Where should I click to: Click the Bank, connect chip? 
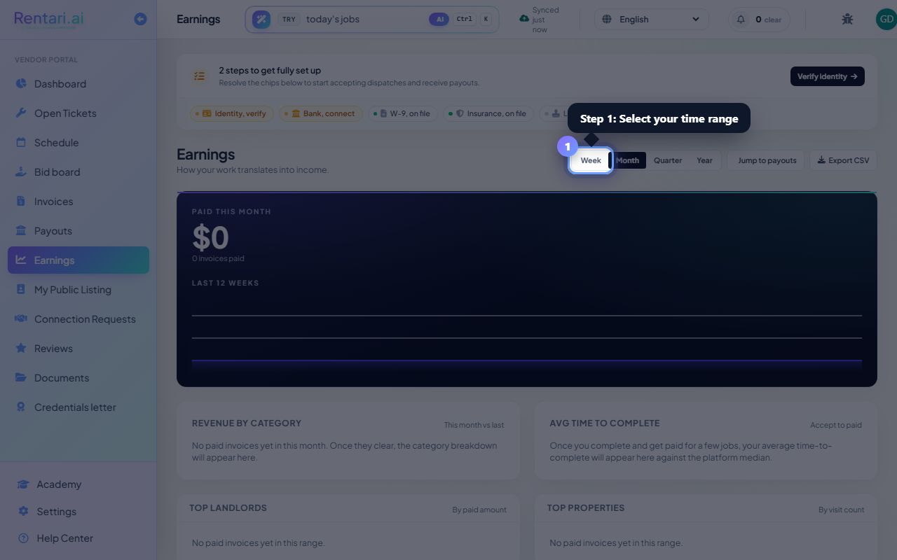pos(322,113)
